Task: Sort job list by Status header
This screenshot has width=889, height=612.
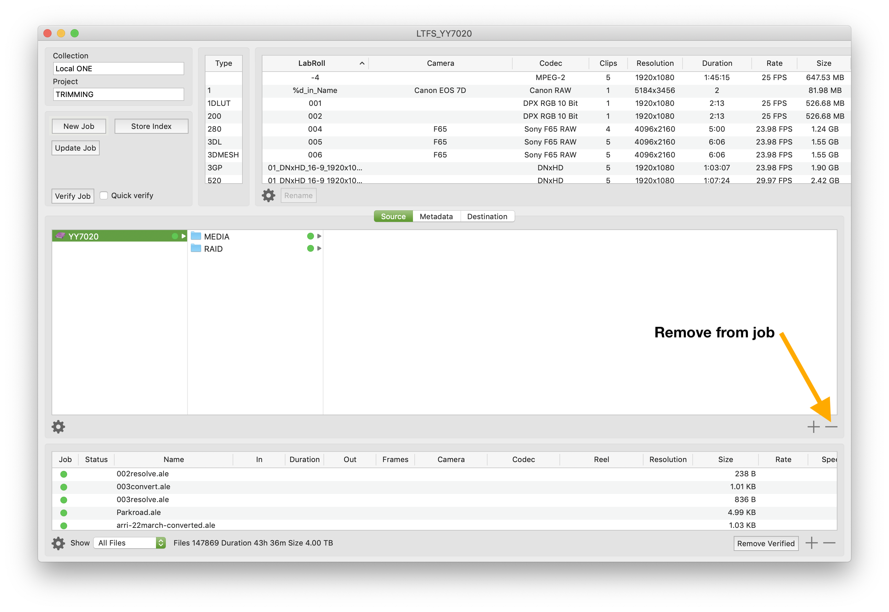Action: tap(96, 459)
